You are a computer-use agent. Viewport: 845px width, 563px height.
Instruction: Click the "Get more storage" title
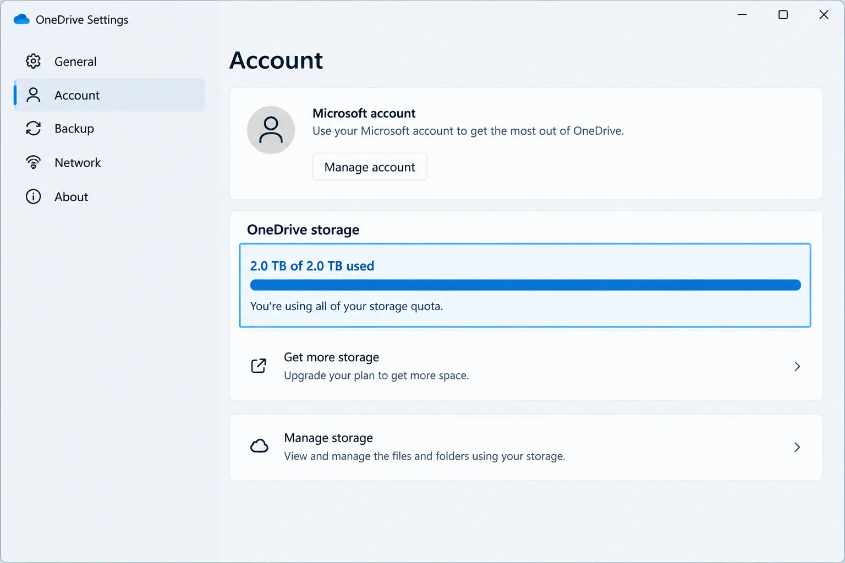click(331, 357)
